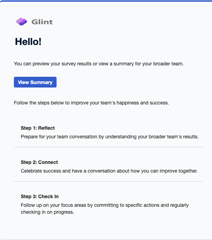Click the survey results preview sentence

[x=99, y=64]
